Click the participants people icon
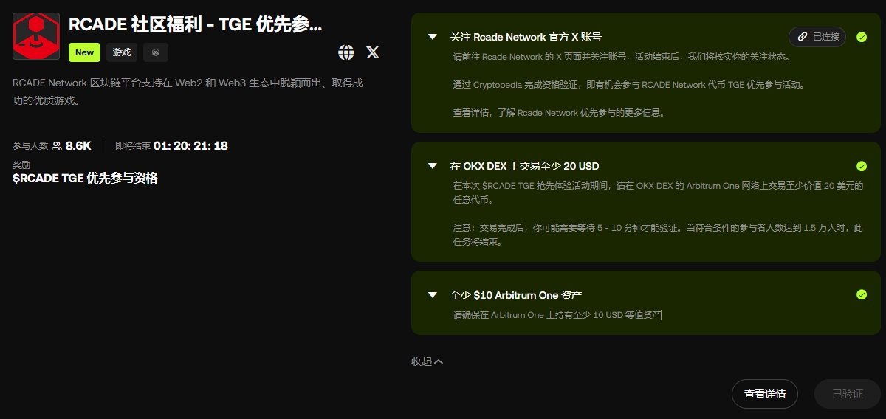This screenshot has height=419, width=886. 57,146
